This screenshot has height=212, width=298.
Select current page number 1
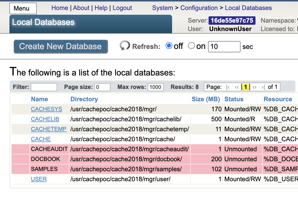(x=246, y=87)
